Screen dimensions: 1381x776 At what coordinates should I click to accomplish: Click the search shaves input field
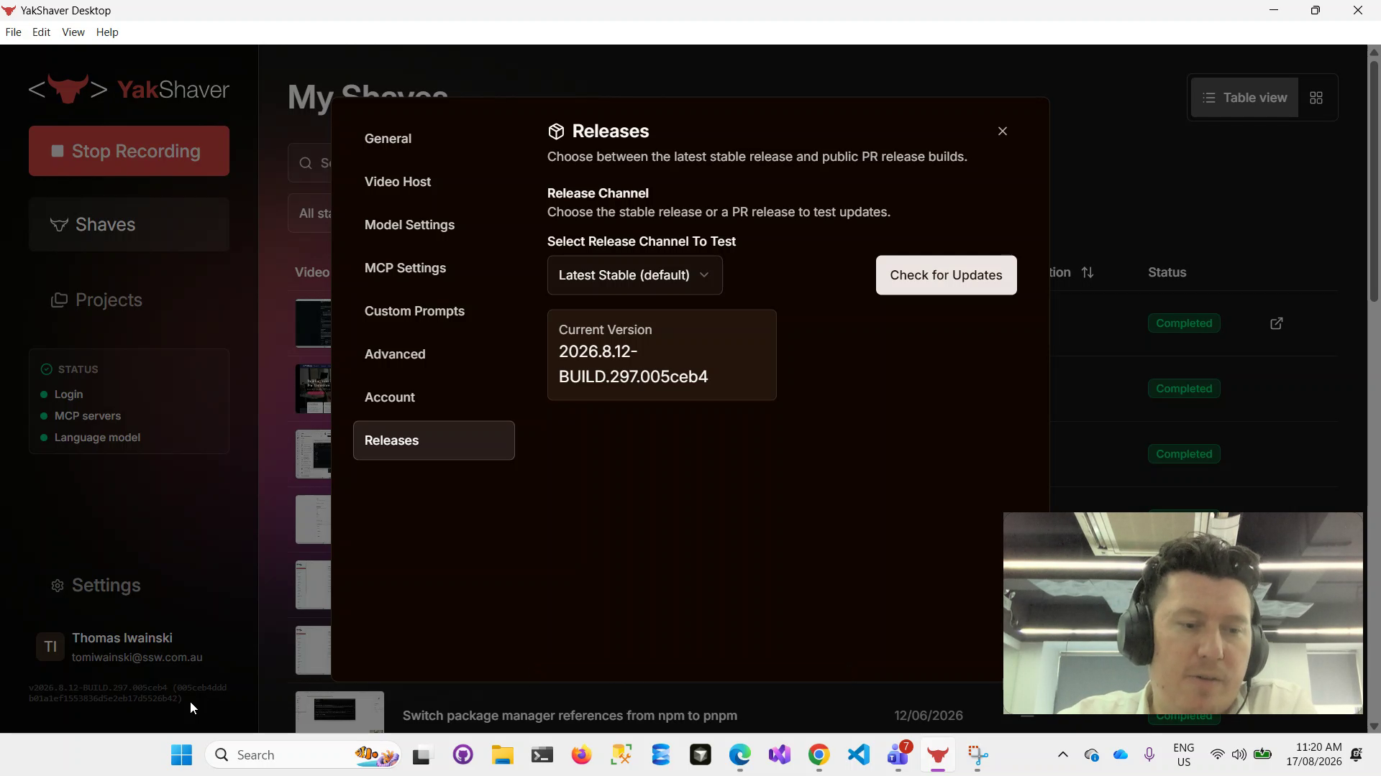pos(311,163)
